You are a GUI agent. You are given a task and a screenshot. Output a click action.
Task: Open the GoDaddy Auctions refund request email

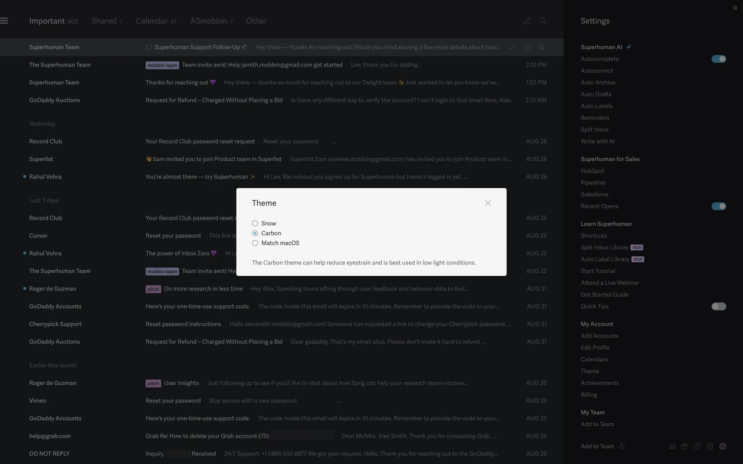coord(214,100)
